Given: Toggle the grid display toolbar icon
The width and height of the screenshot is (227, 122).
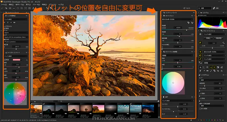Looking at the screenshot, I should tap(30, 8).
